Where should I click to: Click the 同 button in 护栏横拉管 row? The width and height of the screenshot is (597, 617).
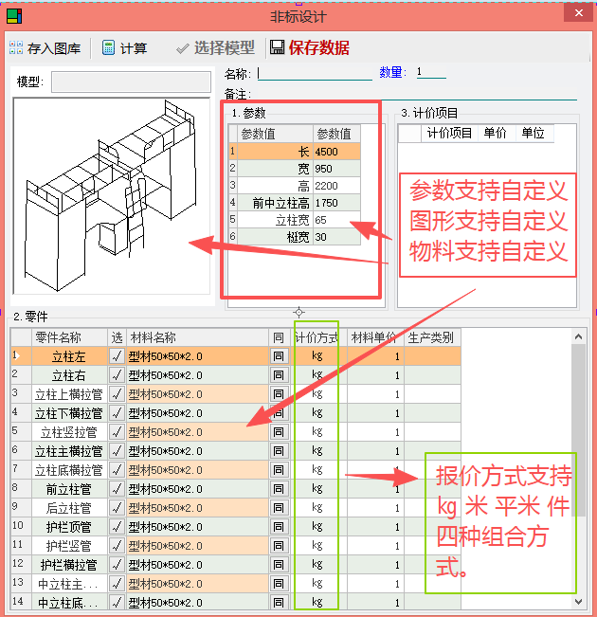coord(279,565)
